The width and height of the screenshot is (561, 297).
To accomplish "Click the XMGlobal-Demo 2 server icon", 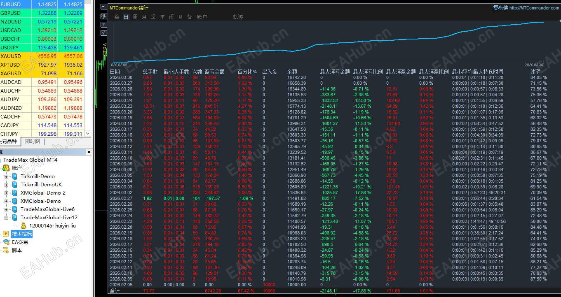I will [x=15, y=193].
